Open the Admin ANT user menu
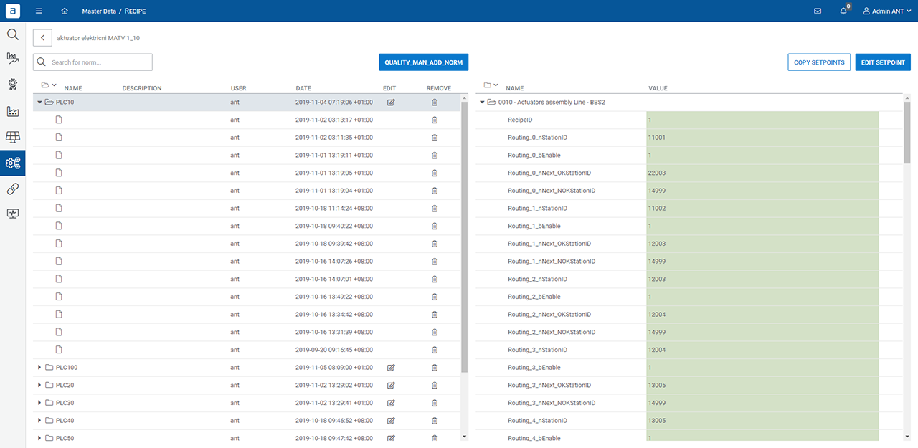918x448 pixels. (887, 11)
